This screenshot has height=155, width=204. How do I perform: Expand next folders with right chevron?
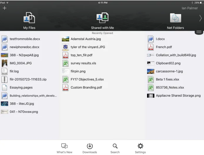click(x=200, y=18)
